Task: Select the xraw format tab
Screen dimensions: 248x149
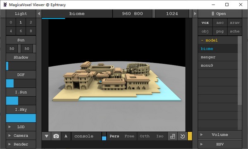Action: click(x=234, y=23)
